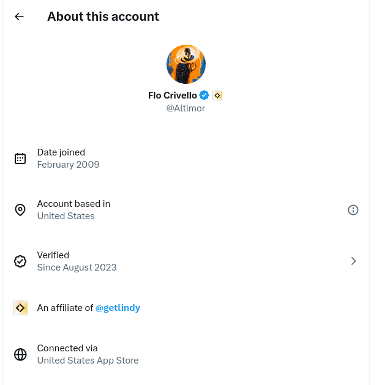Click the About this account heading
The image size is (382, 385).
[x=103, y=17]
